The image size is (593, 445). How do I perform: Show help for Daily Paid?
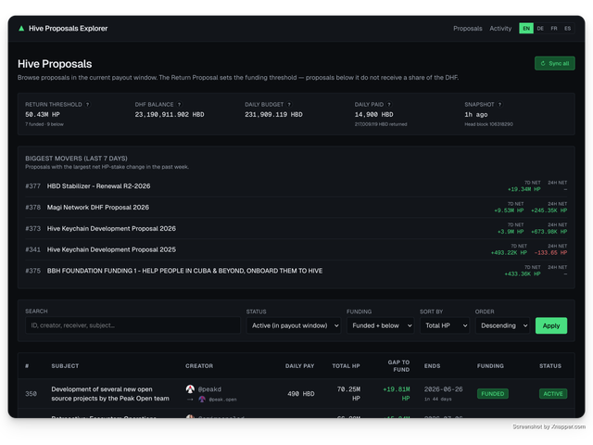pyautogui.click(x=389, y=105)
